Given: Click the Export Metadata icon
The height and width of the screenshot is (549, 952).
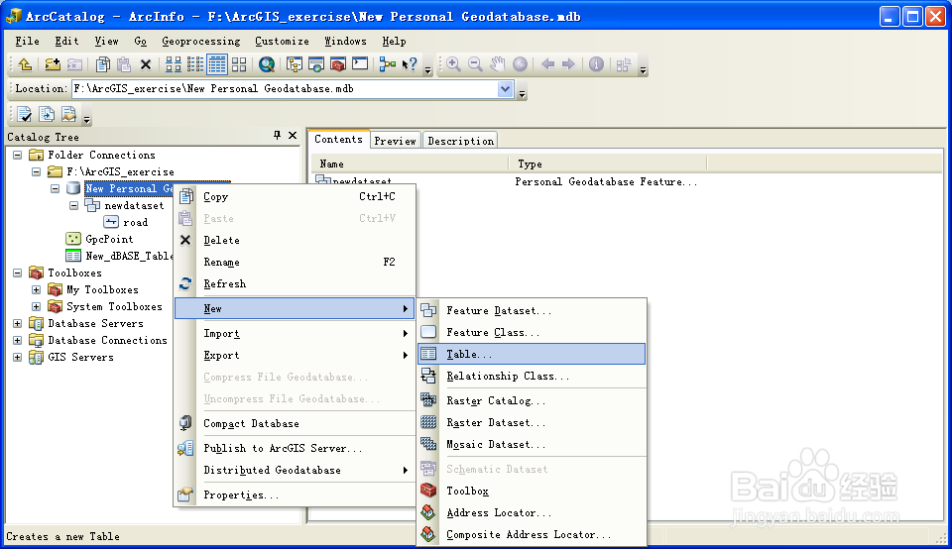Looking at the screenshot, I should pos(68,114).
